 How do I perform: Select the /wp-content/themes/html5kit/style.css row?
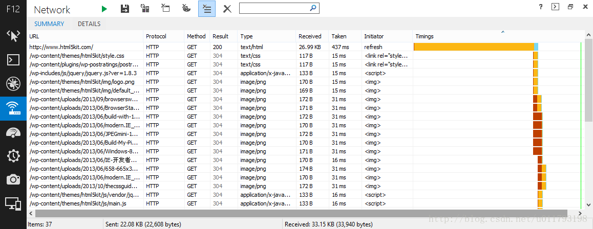coord(305,56)
